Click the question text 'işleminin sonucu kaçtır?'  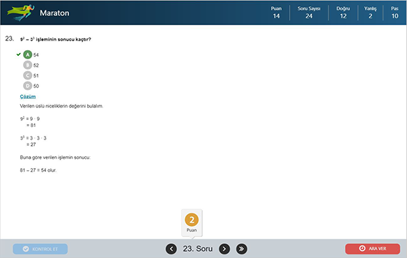[63, 39]
